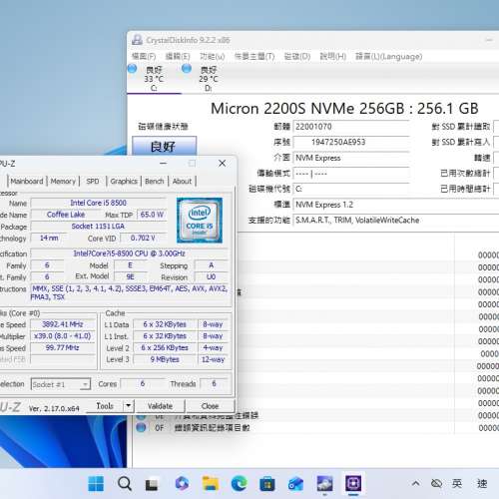Open Microsoft Store from the taskbar
The height and width of the screenshot is (499, 499).
click(x=267, y=484)
